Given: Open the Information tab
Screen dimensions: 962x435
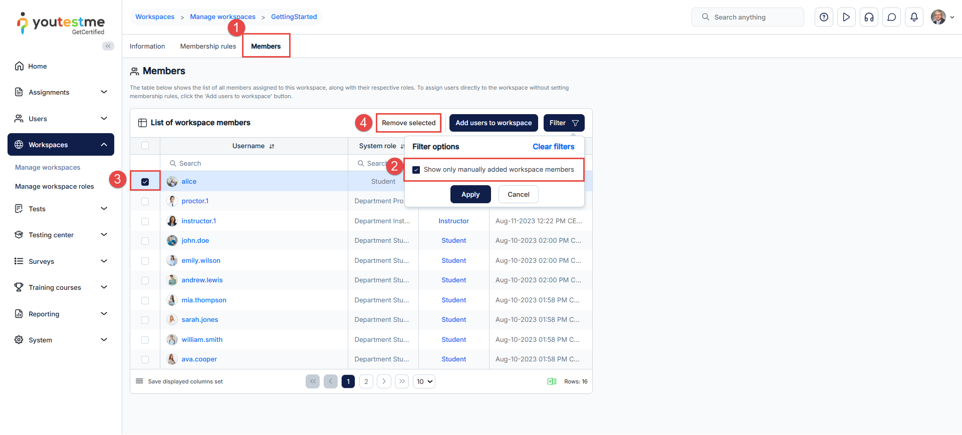Looking at the screenshot, I should 147,46.
